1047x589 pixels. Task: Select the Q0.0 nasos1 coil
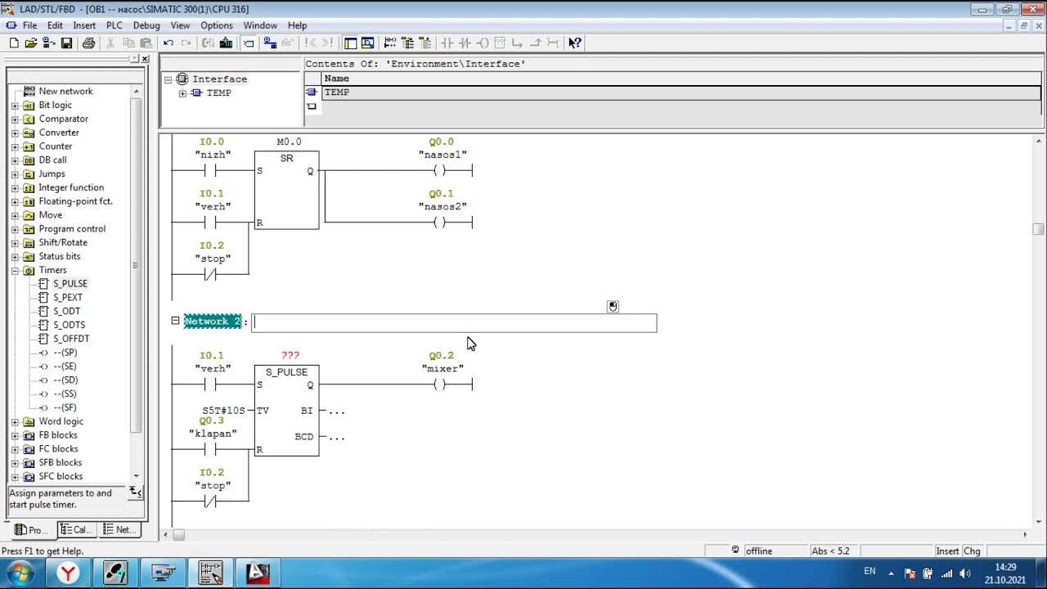441,171
